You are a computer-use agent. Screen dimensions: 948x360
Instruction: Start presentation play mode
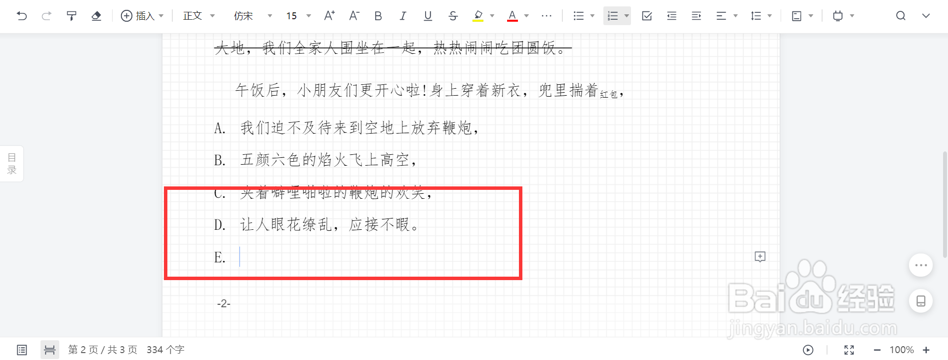808,350
